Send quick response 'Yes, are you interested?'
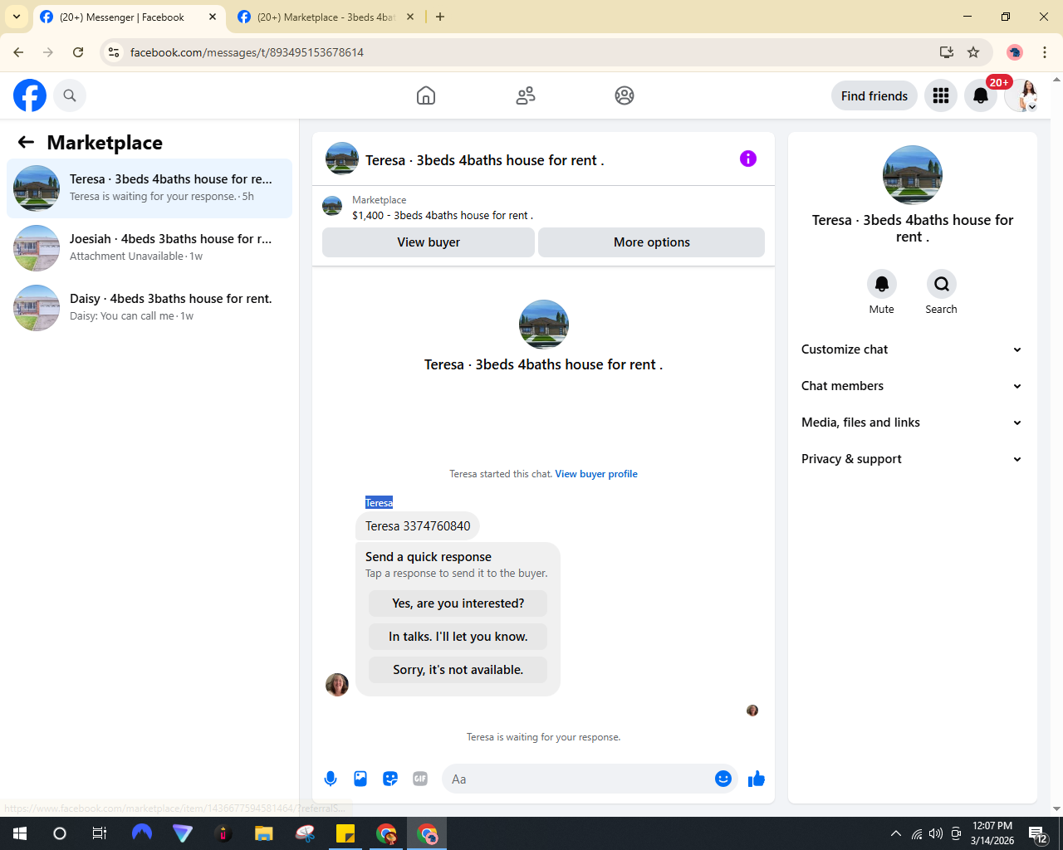Screen dimensions: 1063x850 [x=458, y=603]
